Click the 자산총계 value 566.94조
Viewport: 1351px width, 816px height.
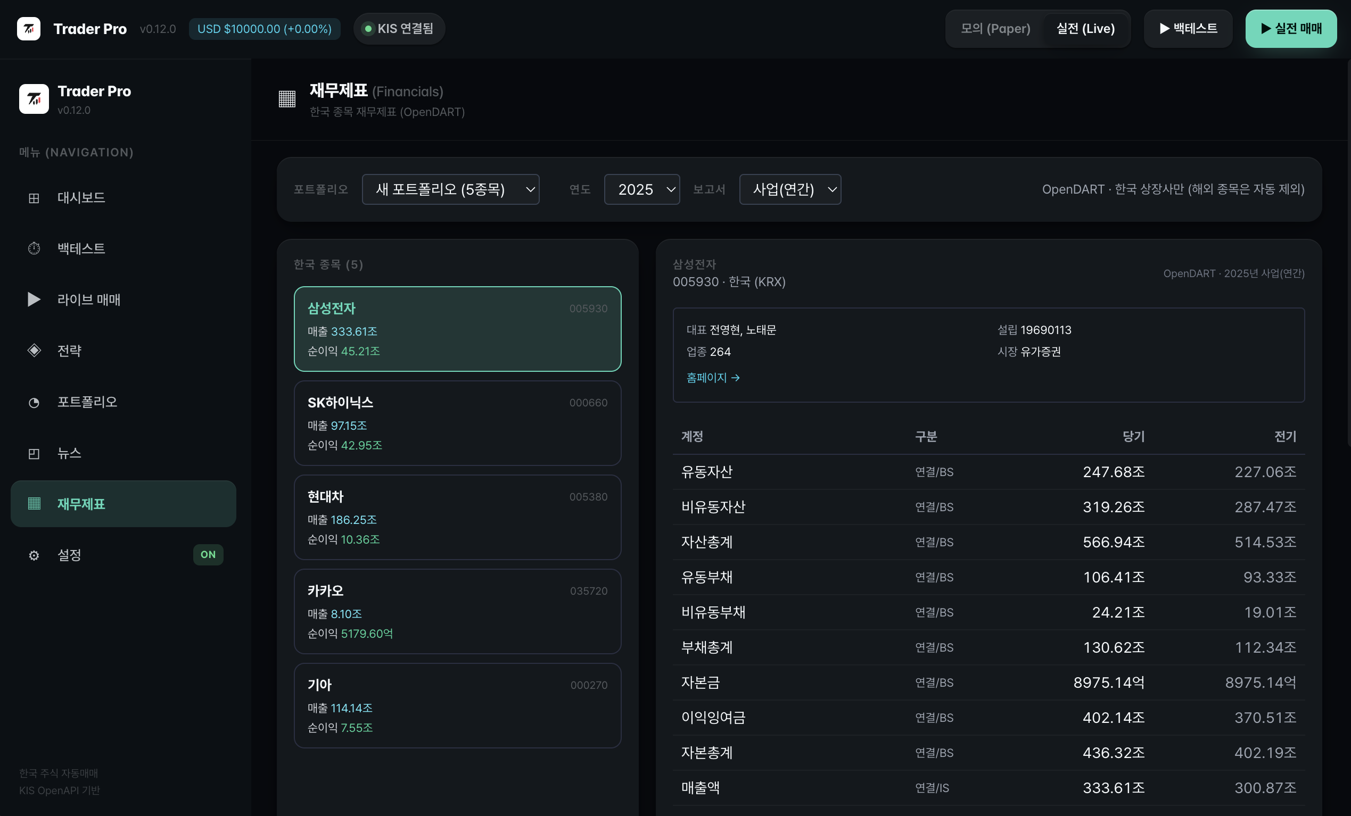(1114, 542)
